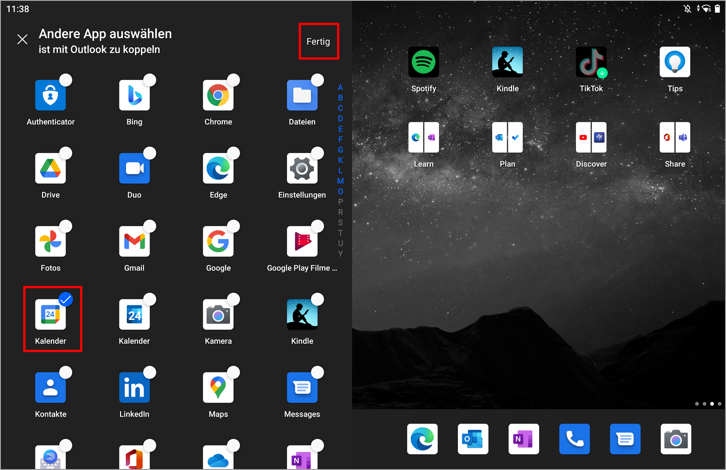
Task: Jump to letter A in the index
Action: coord(340,88)
